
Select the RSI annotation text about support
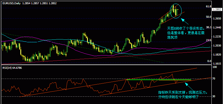tap(183, 95)
